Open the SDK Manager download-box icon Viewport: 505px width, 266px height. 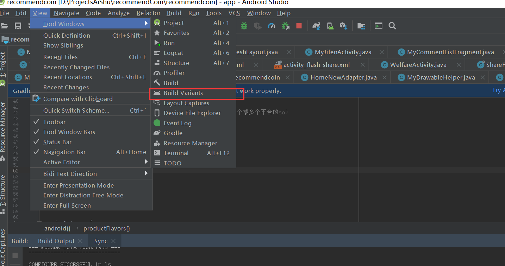coord(344,26)
